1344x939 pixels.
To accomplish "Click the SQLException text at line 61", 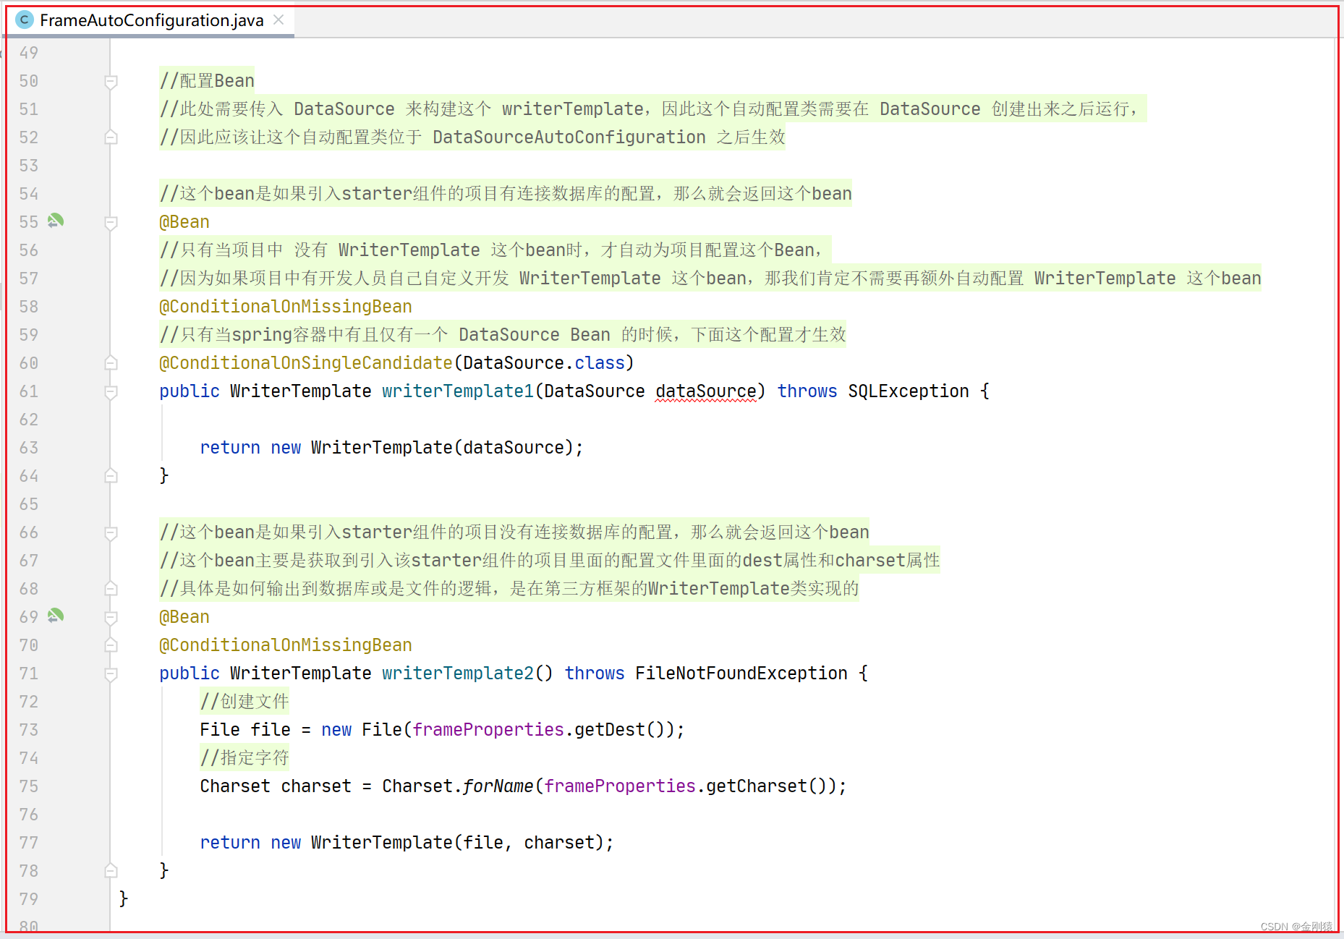I will coord(909,391).
